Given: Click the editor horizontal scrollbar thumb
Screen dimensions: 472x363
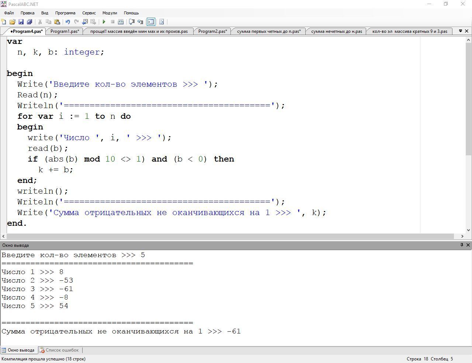Looking at the screenshot, I should (230, 236).
